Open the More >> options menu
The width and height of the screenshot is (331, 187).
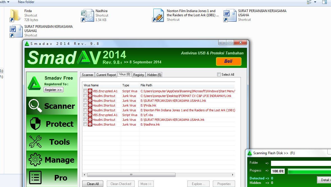coord(146,184)
